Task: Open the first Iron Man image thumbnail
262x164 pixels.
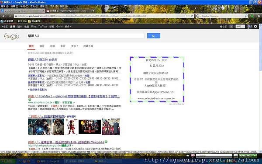Action: pyautogui.click(x=40, y=127)
